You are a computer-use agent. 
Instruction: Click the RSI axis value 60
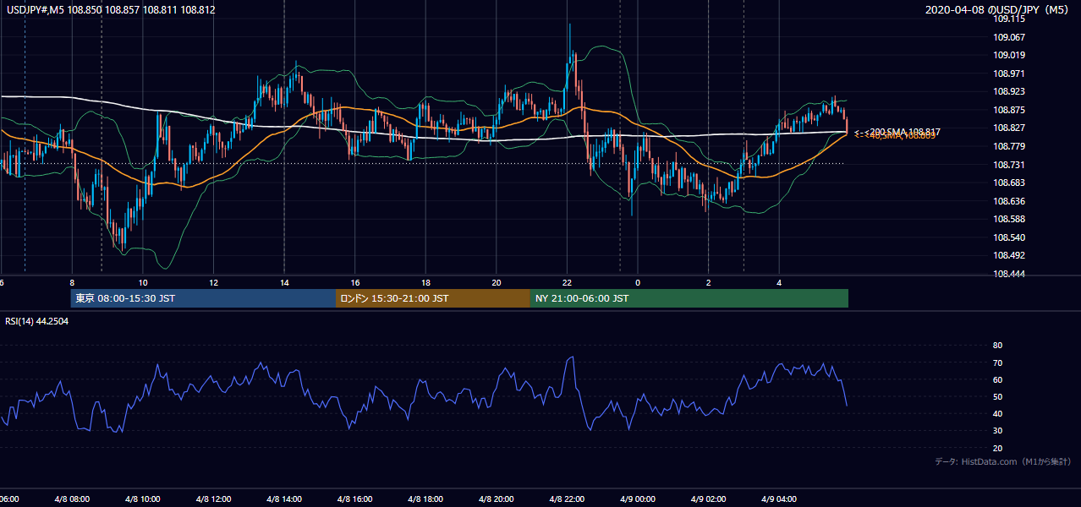pyautogui.click(x=997, y=380)
